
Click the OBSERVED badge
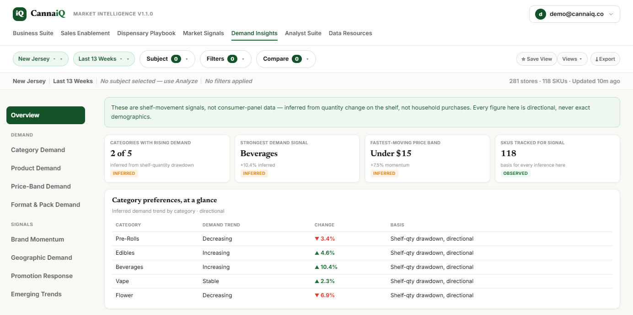pyautogui.click(x=515, y=173)
